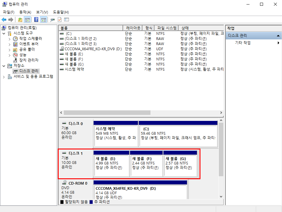282x212 pixels.
Task: Select 컴퓨터 관리(로컬) root node
Action: tap(22, 28)
